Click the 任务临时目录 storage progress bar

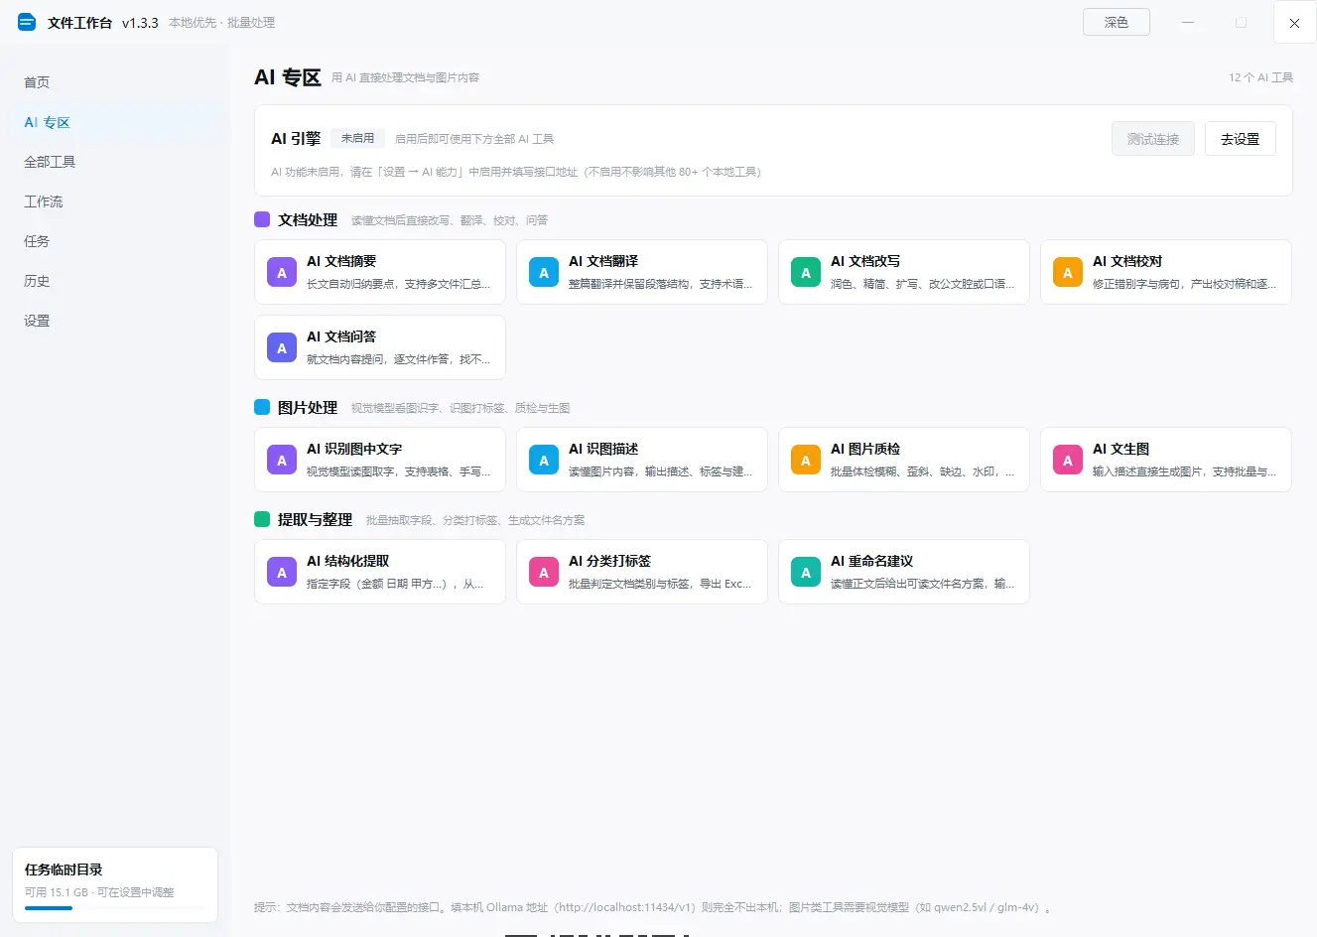click(115, 907)
